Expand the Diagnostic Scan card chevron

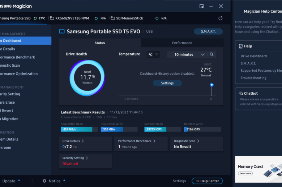coord(198,141)
